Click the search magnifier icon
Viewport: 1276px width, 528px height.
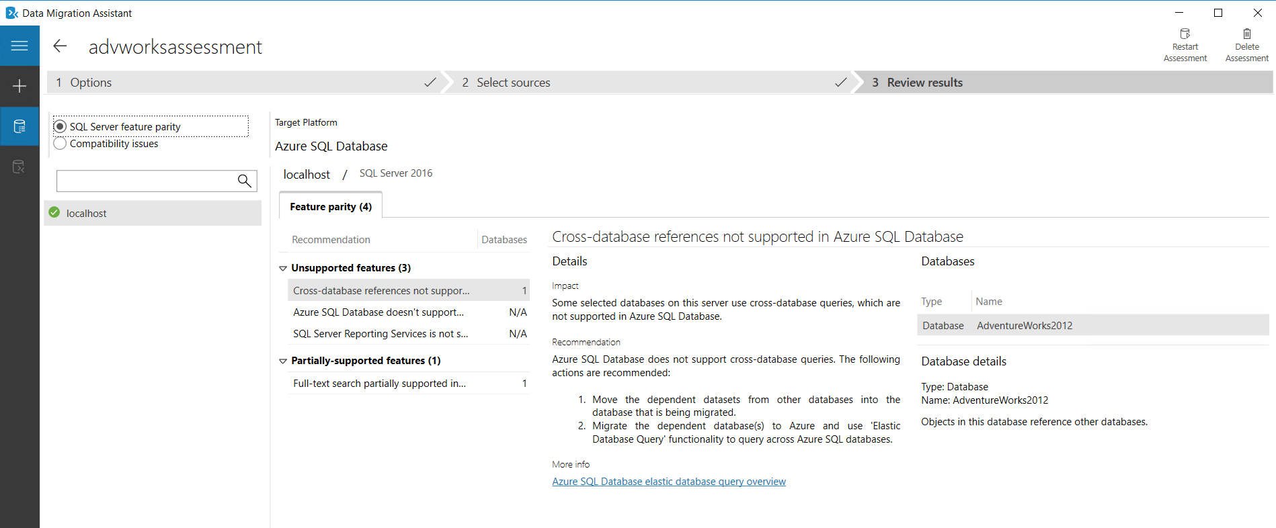[245, 181]
